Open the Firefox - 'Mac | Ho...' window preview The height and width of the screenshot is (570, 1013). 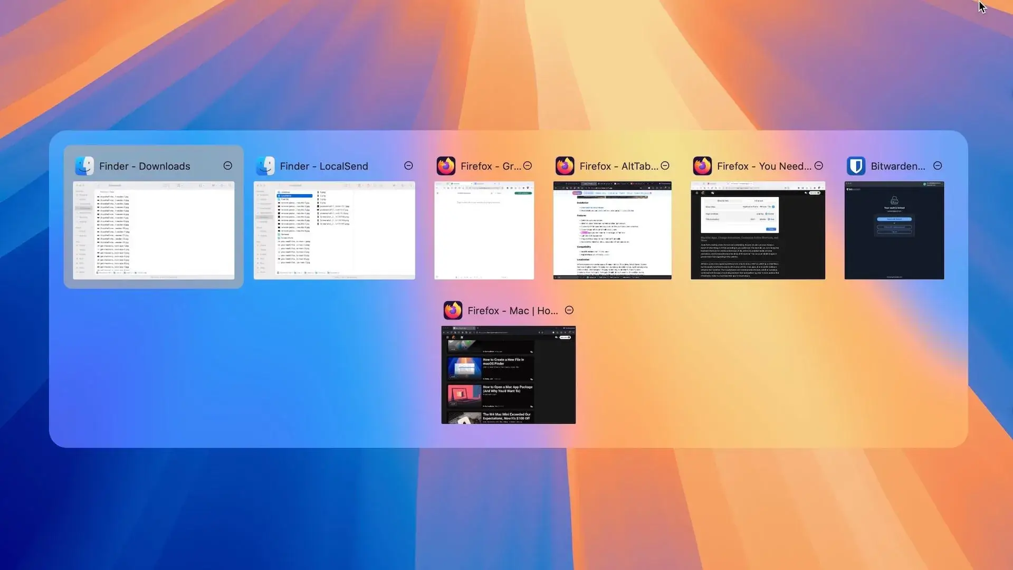pos(508,375)
